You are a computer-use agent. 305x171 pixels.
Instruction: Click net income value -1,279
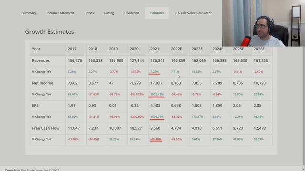click(135, 83)
